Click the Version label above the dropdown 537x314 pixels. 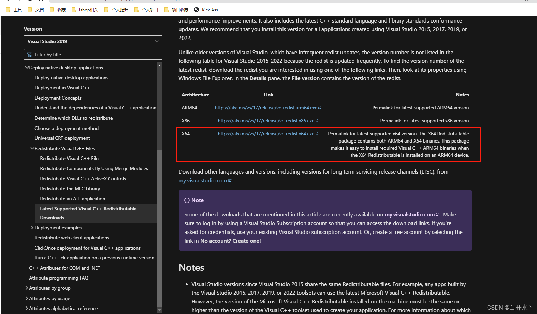(33, 29)
